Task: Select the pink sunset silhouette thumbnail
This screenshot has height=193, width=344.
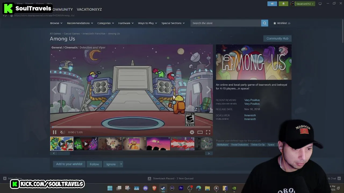Action: pos(158,144)
